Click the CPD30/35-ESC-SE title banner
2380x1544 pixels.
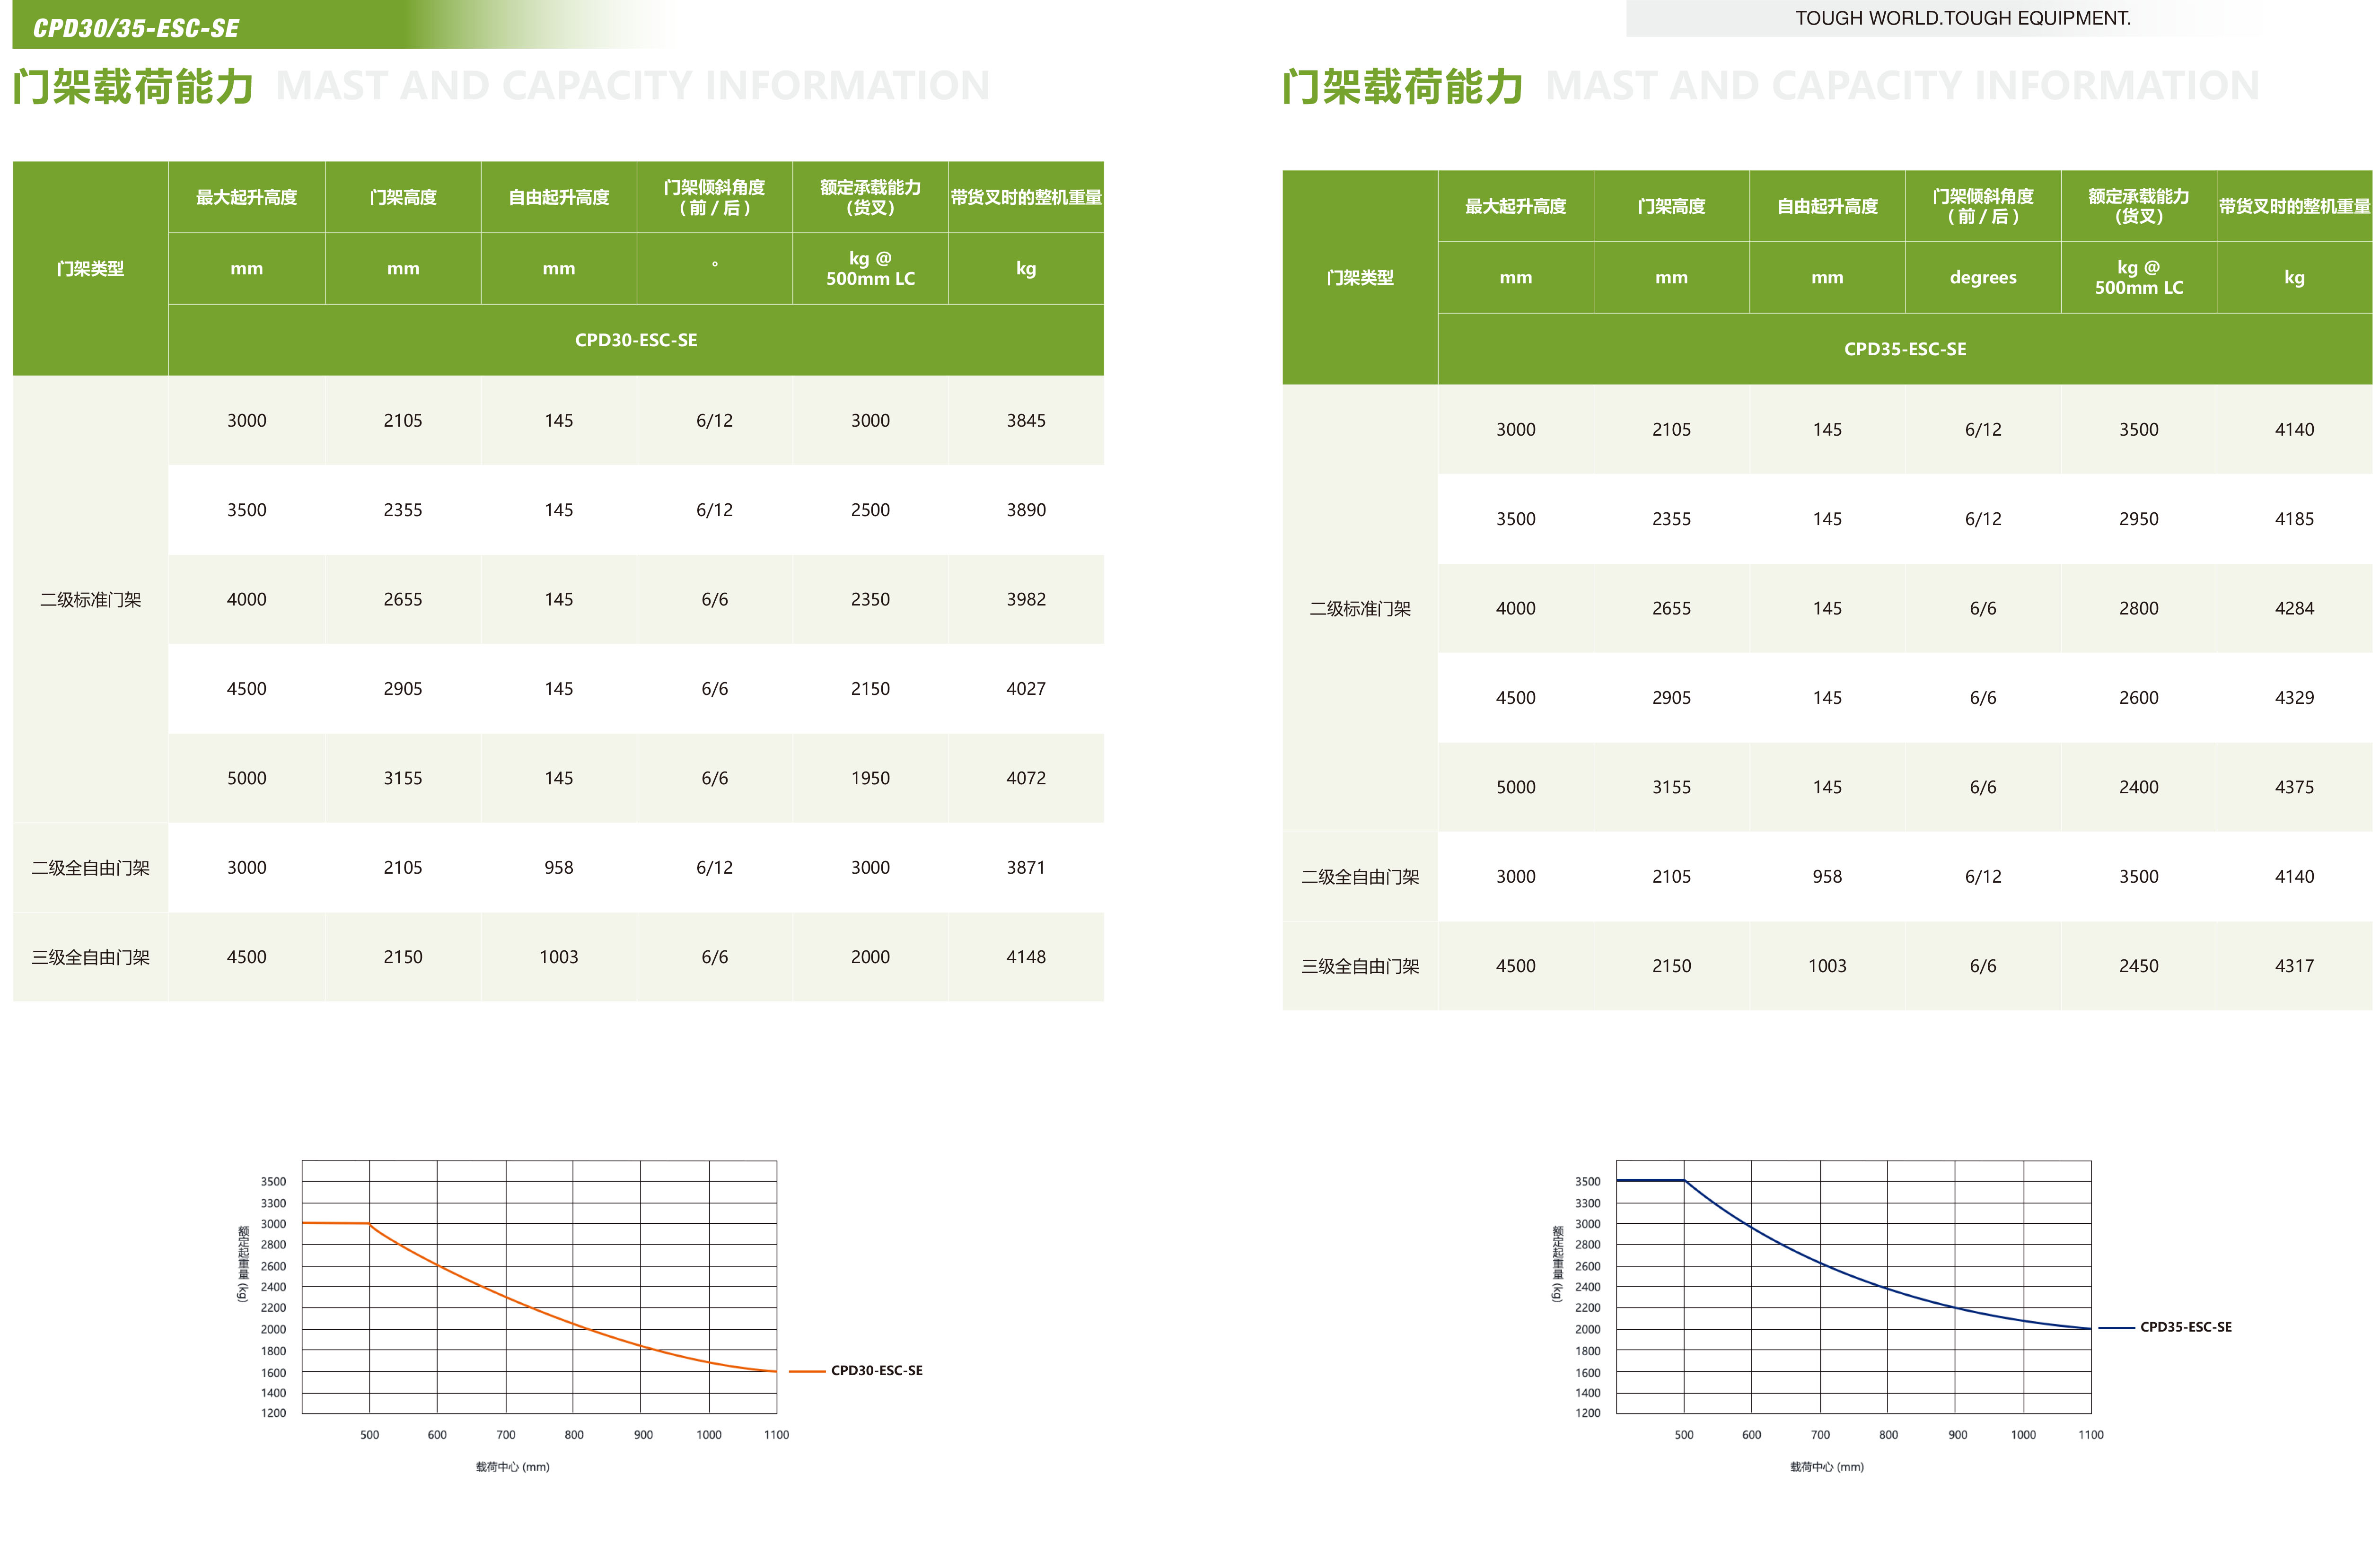136,28
